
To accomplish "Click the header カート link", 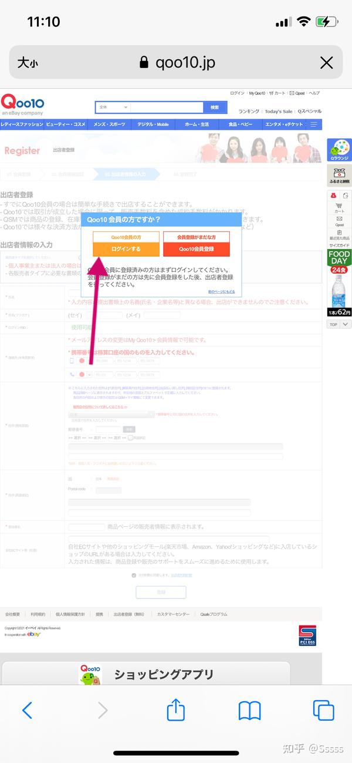I will (x=278, y=93).
